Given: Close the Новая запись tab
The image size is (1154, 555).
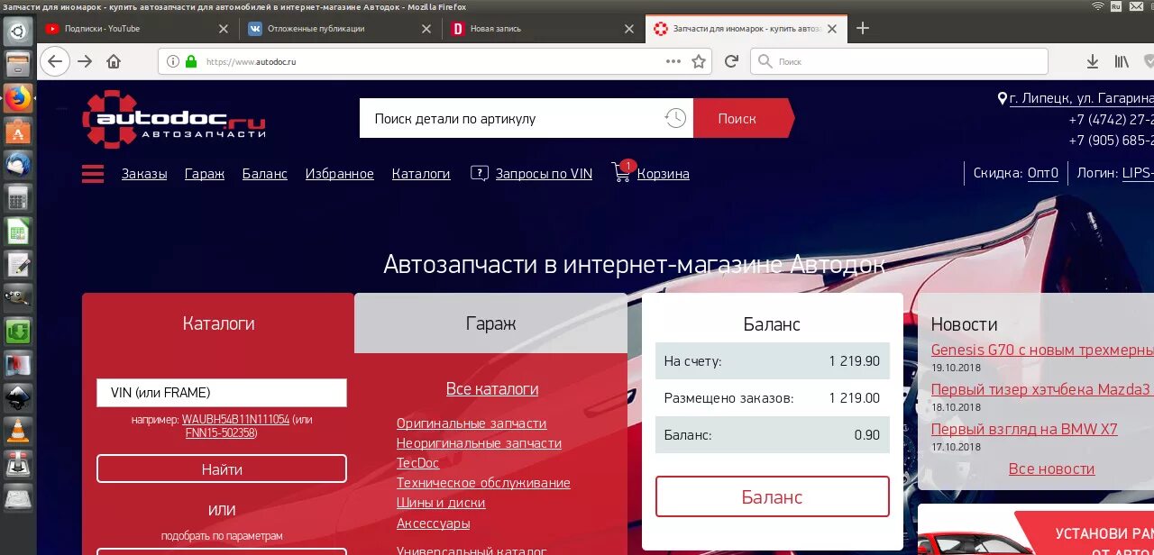Looking at the screenshot, I should pyautogui.click(x=630, y=29).
